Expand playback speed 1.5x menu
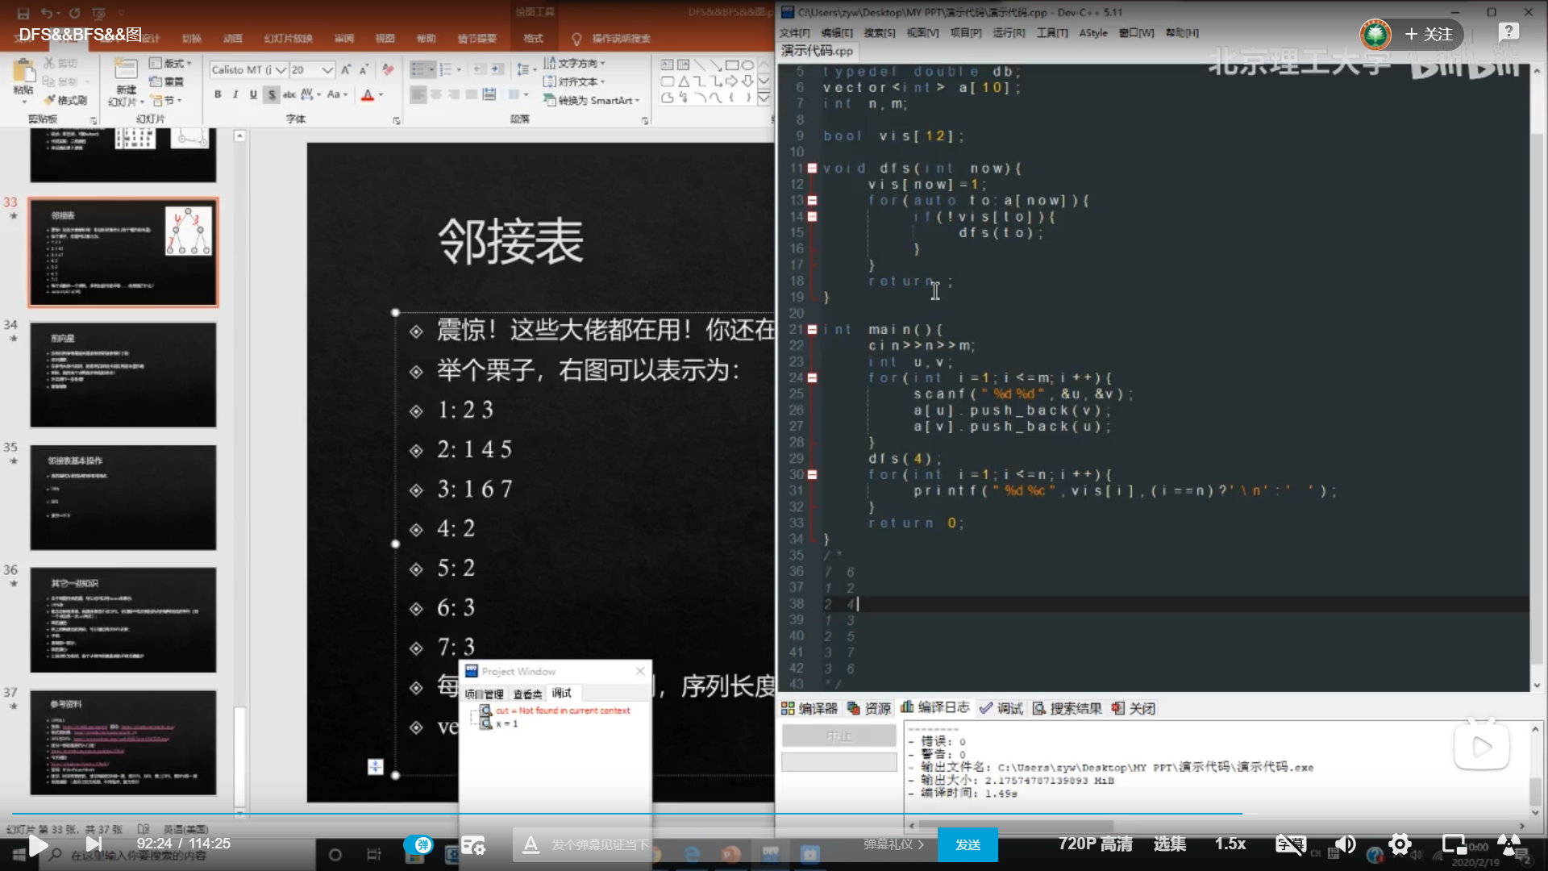1548x871 pixels. coord(1230,844)
